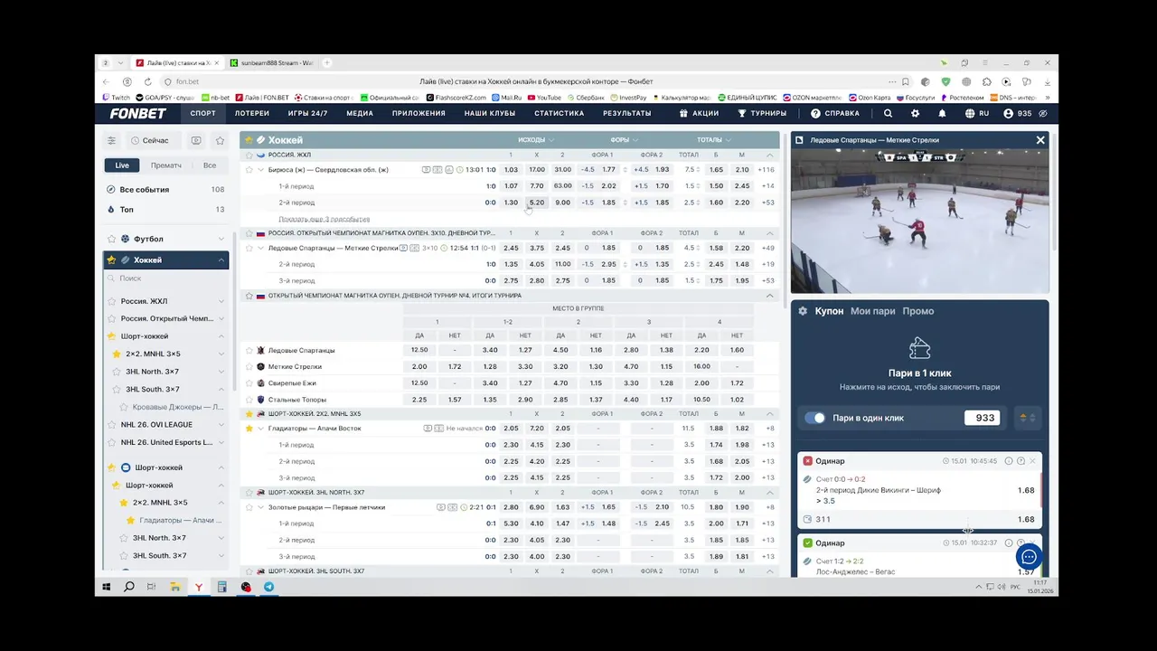Viewport: 1157px width, 651px height.
Task: Collapse the Хоккей sidebar section
Action: (221, 260)
